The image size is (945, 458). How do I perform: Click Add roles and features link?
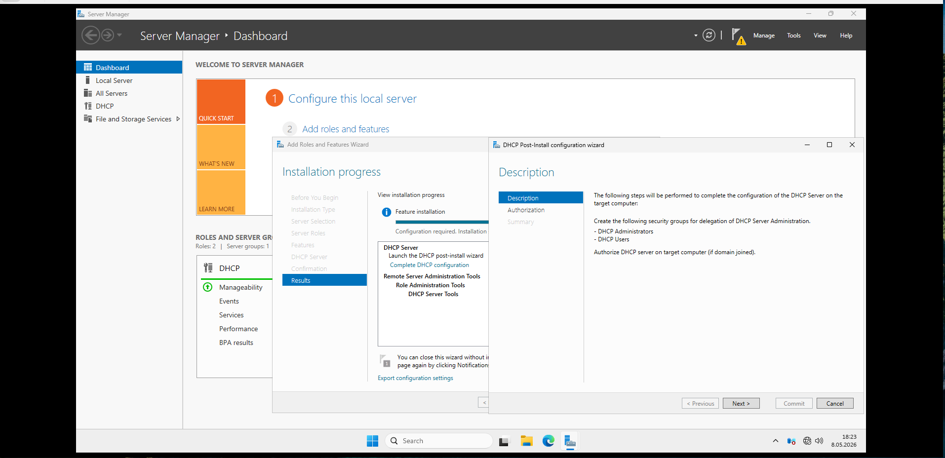(x=346, y=129)
